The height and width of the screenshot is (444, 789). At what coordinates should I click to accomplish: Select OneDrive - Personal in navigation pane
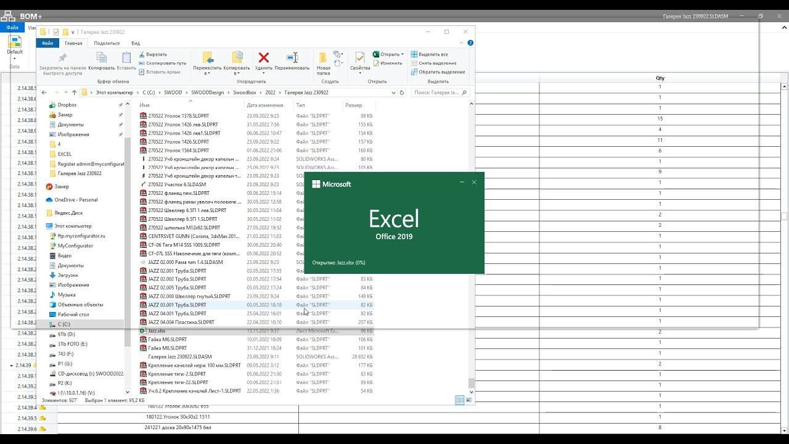[x=72, y=200]
